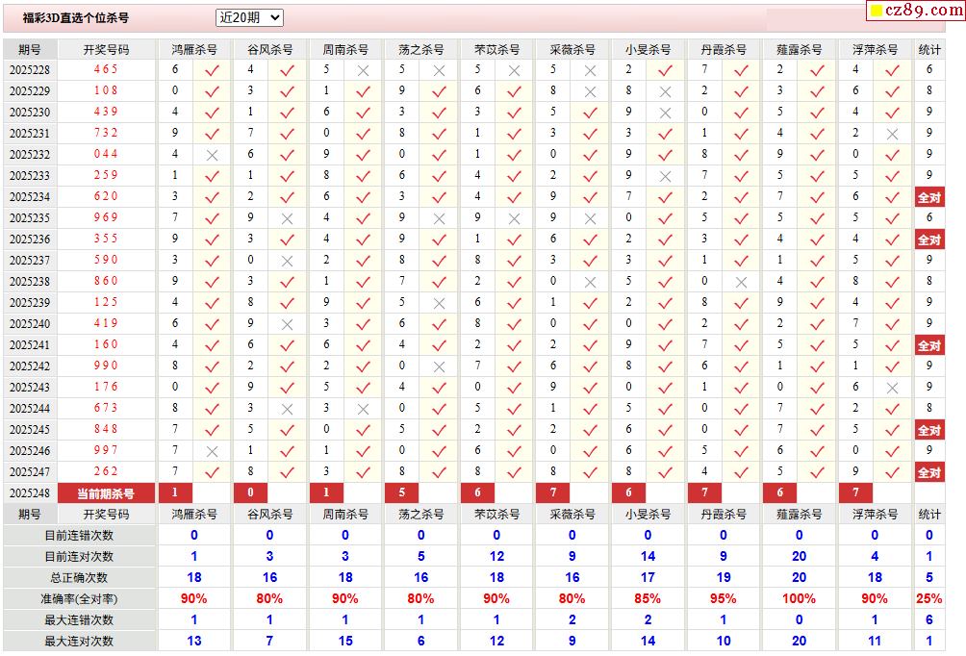Screen dimensions: 966x656
Task: Click the 85% accuracy value for 小旻杀号
Action: click(x=648, y=598)
